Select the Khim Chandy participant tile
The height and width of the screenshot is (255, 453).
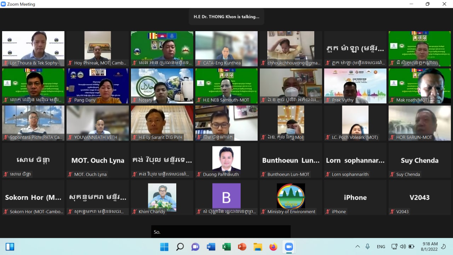tap(162, 197)
